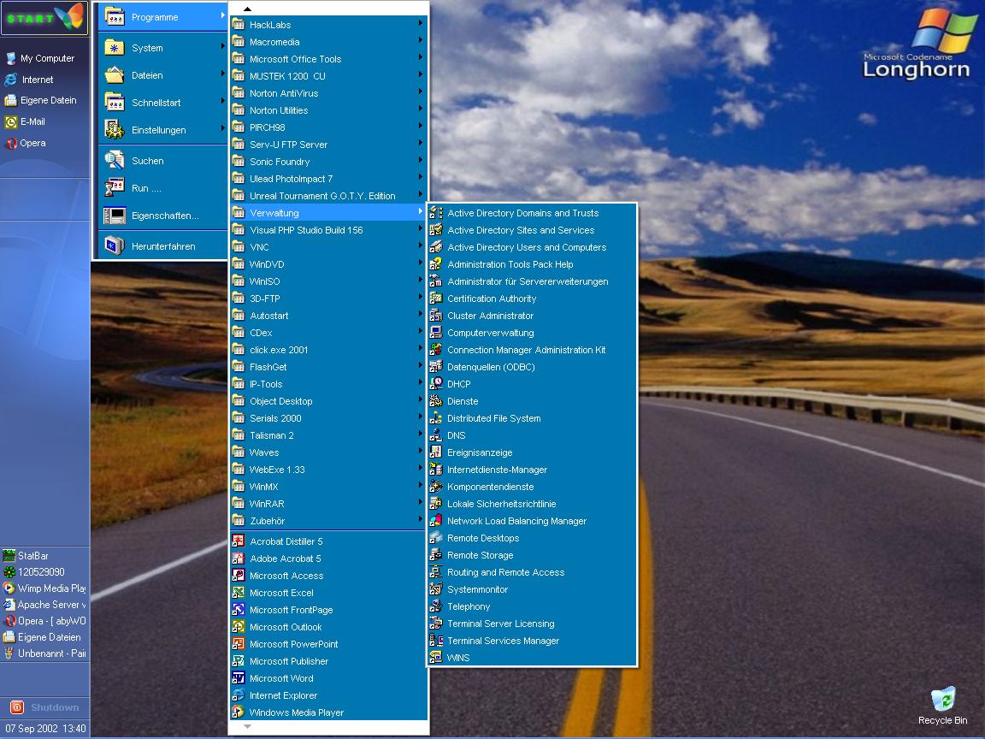Choose Herunterfahren in the start menu

162,246
